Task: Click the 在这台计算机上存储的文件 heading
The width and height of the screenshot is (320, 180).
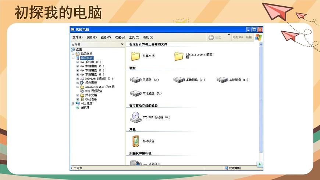Action: coord(148,44)
